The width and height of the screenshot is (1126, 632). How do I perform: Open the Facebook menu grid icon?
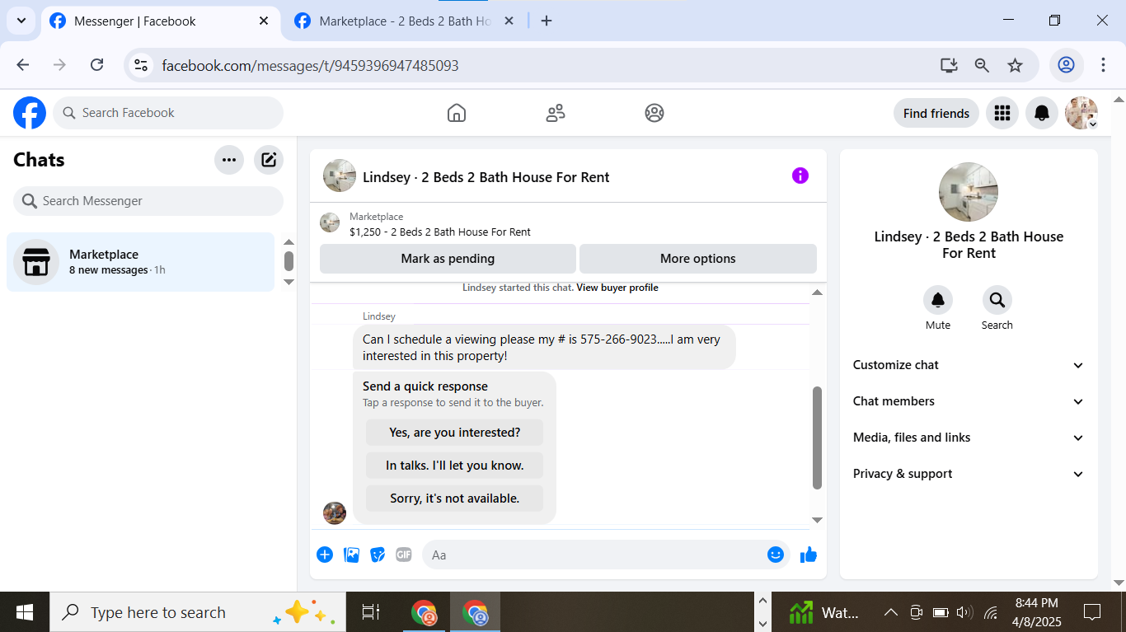[1002, 113]
